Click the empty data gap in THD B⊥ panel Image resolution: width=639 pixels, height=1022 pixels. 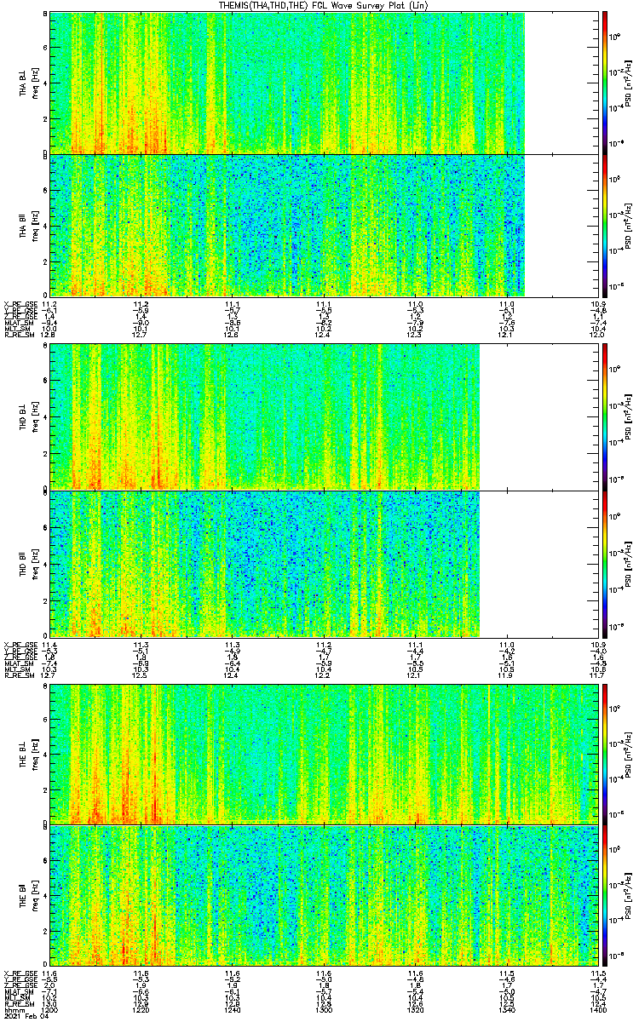pyautogui.click(x=538, y=416)
